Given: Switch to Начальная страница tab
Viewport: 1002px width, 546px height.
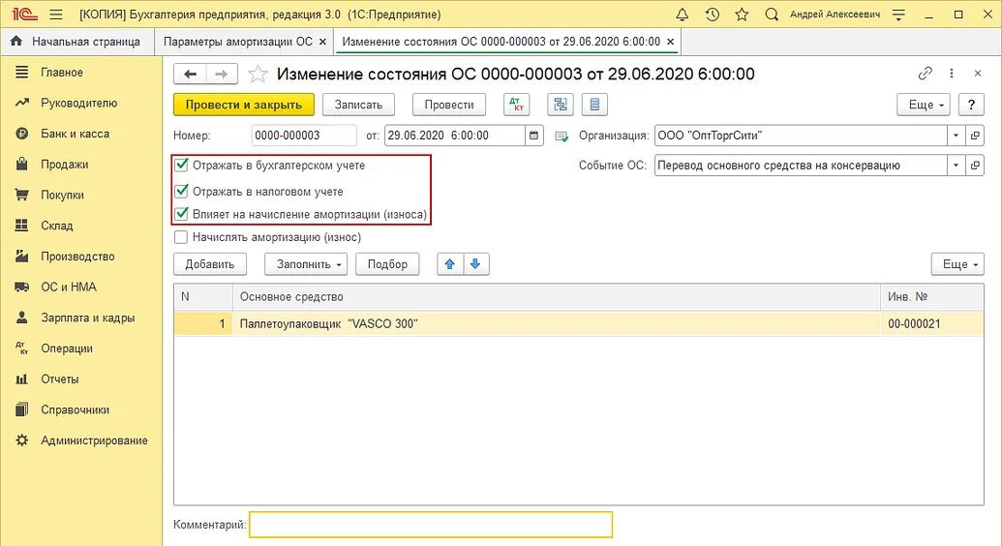Looking at the screenshot, I should [x=76, y=42].
